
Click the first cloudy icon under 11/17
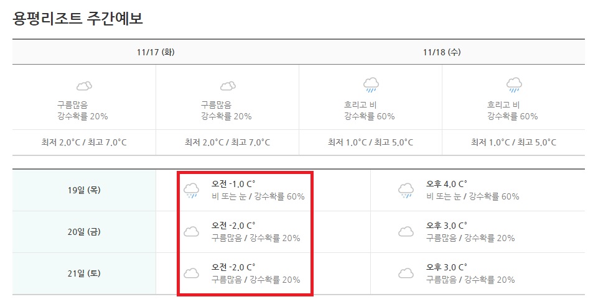84,86
